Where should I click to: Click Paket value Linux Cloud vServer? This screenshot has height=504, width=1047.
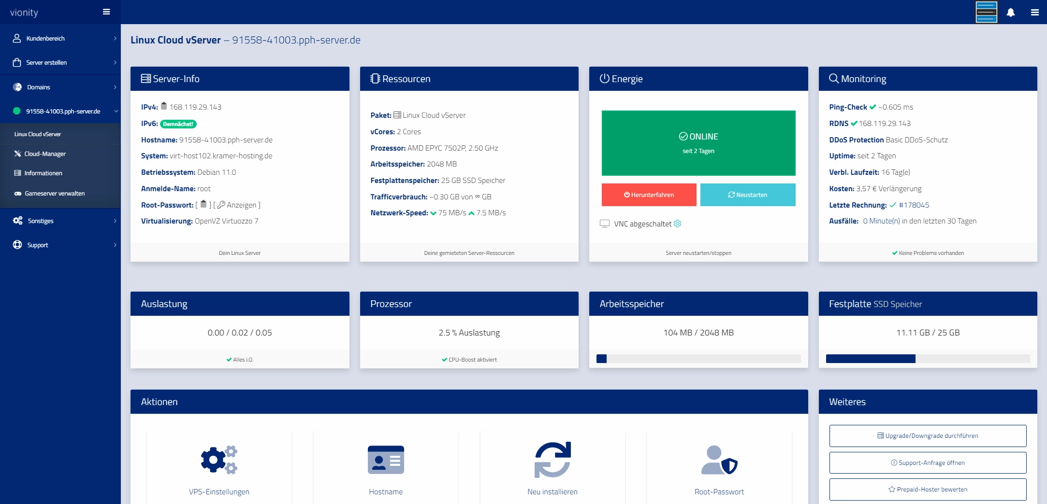[x=434, y=115]
